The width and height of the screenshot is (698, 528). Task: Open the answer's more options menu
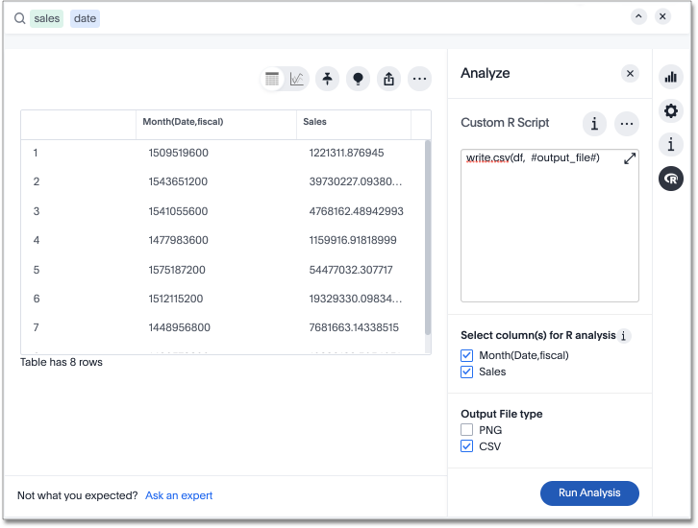419,80
